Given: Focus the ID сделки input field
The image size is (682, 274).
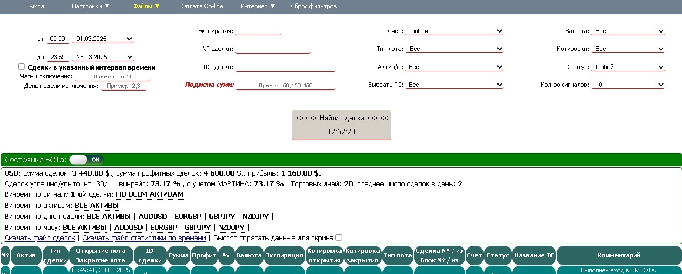Looking at the screenshot, I should coord(285,67).
